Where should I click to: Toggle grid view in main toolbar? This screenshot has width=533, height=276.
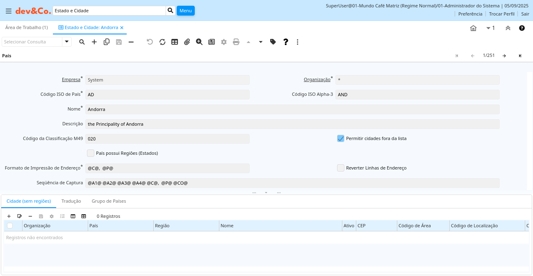pyautogui.click(x=175, y=42)
